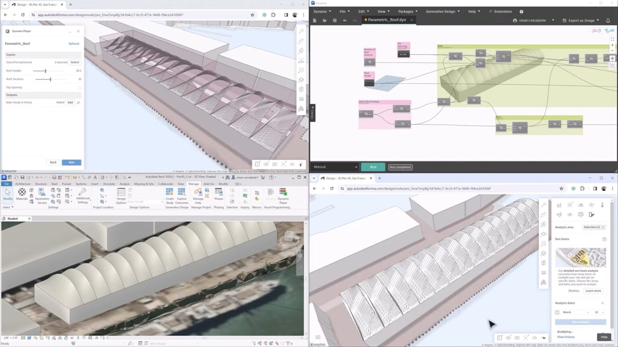Open Manage Links in the Revit ribbon
Viewport: 618px width, 347px height.
point(198,197)
